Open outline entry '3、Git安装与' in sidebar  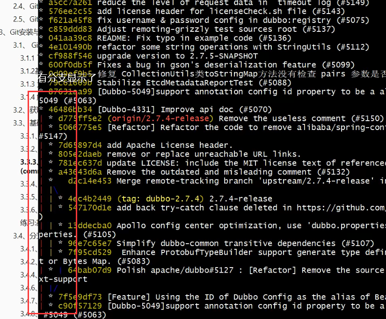point(19,32)
